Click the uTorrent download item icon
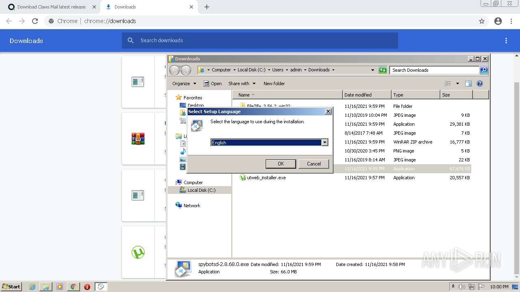 pos(138,252)
